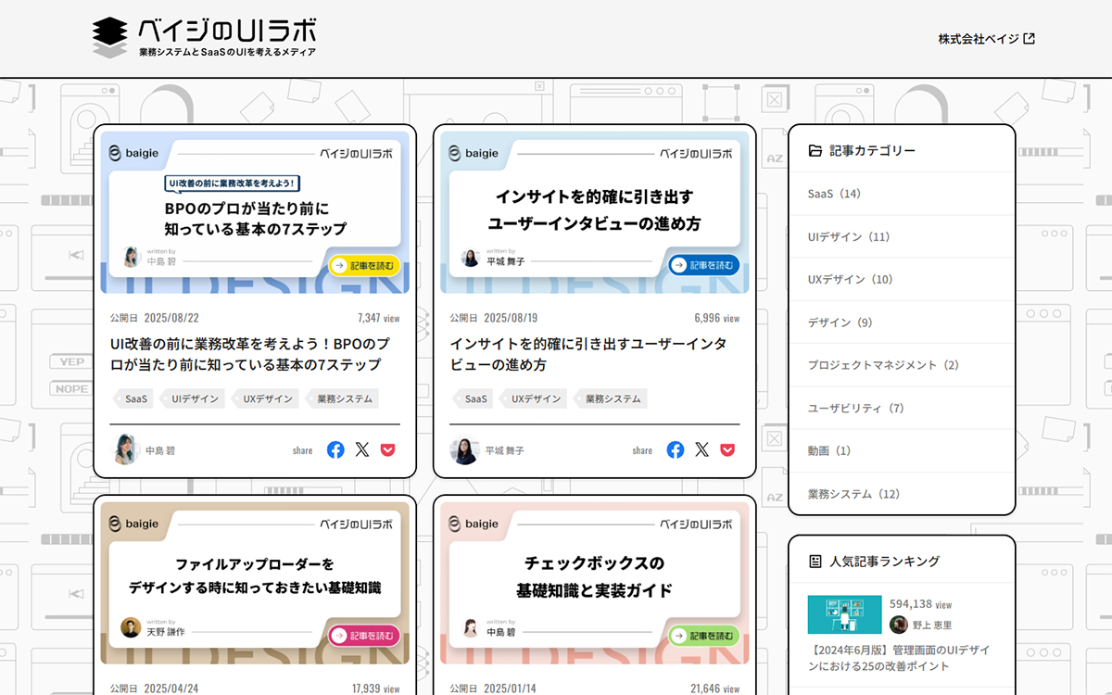Share the user interview article on Facebook
Screen dimensions: 1112x695
pyautogui.click(x=675, y=449)
